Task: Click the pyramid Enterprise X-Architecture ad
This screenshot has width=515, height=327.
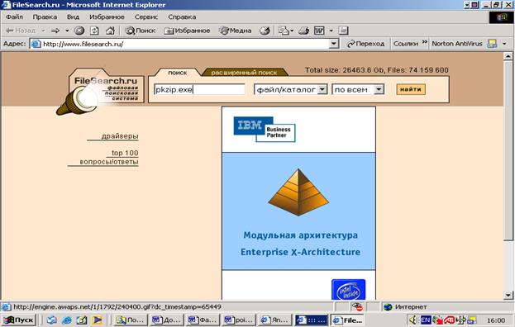Action: pyautogui.click(x=298, y=211)
